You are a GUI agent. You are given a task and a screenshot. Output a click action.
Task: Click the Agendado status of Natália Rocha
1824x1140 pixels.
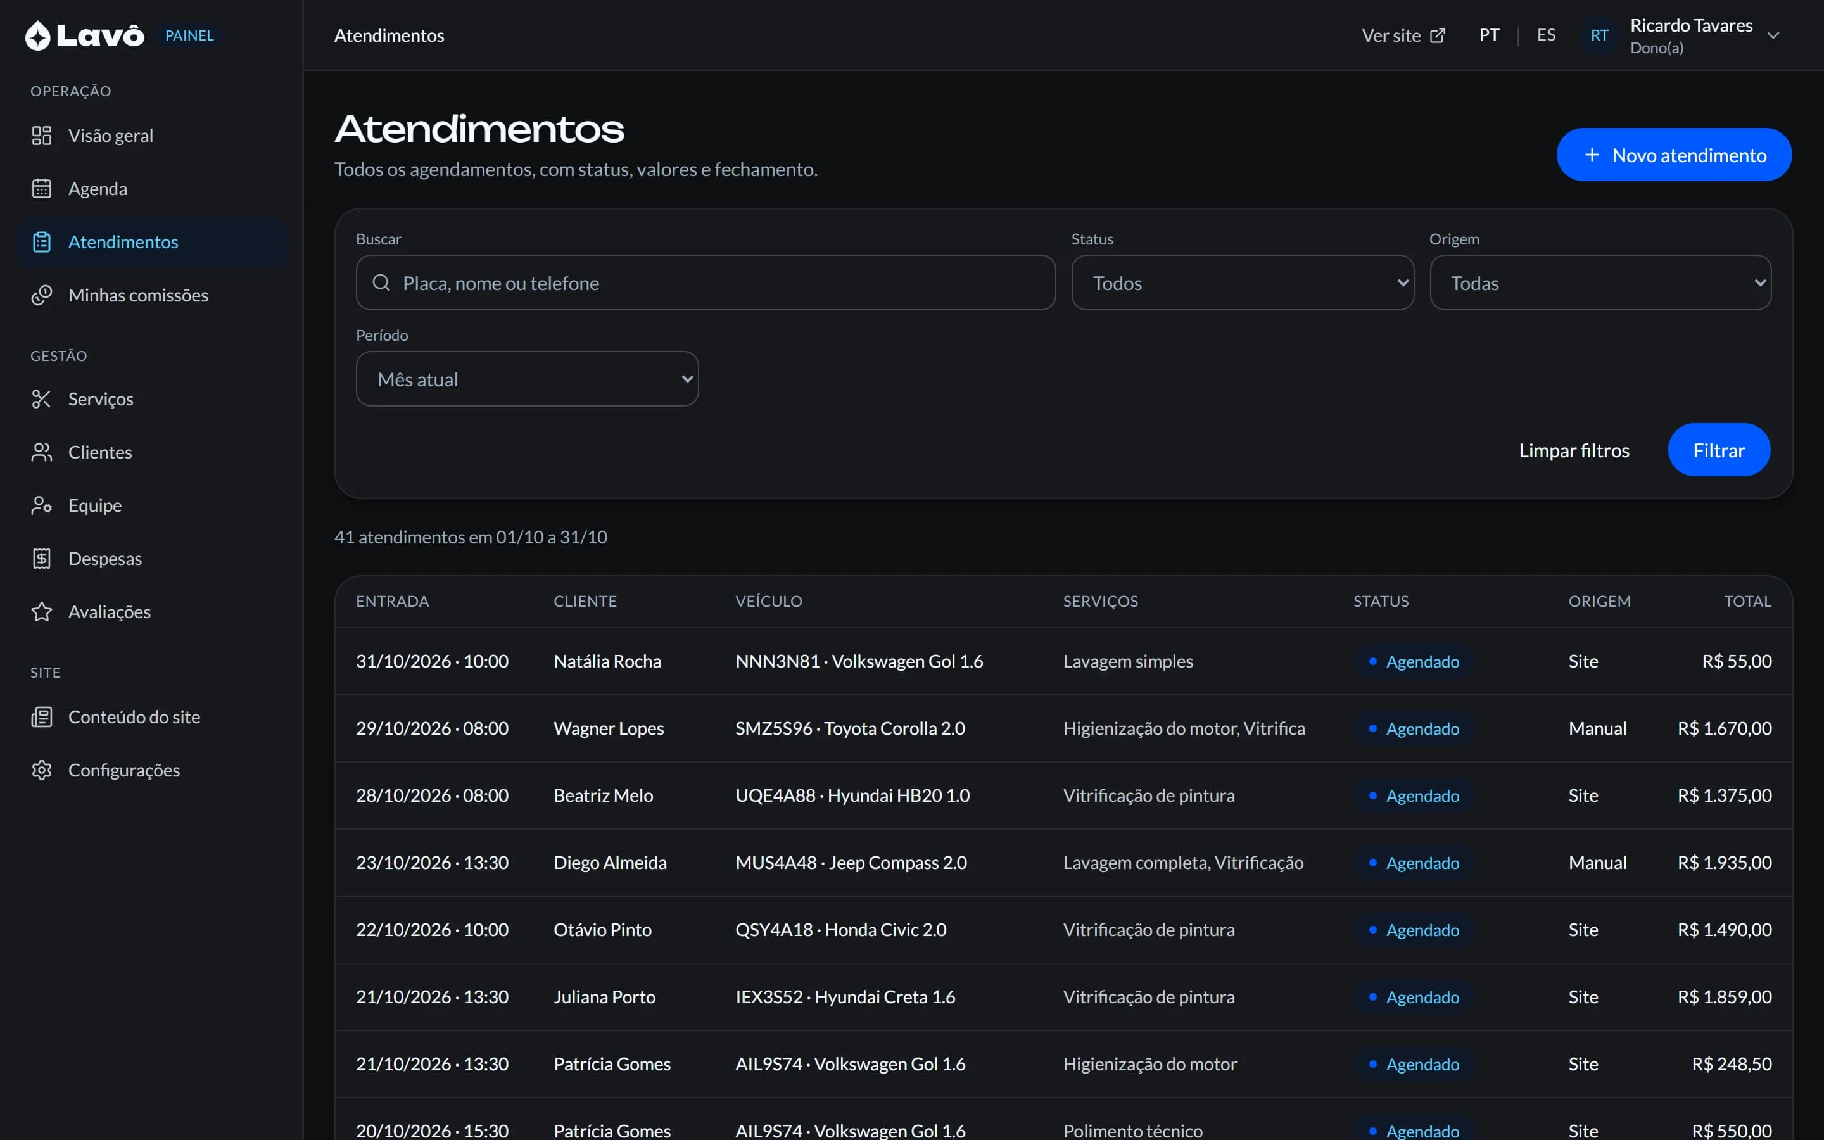[x=1414, y=661]
